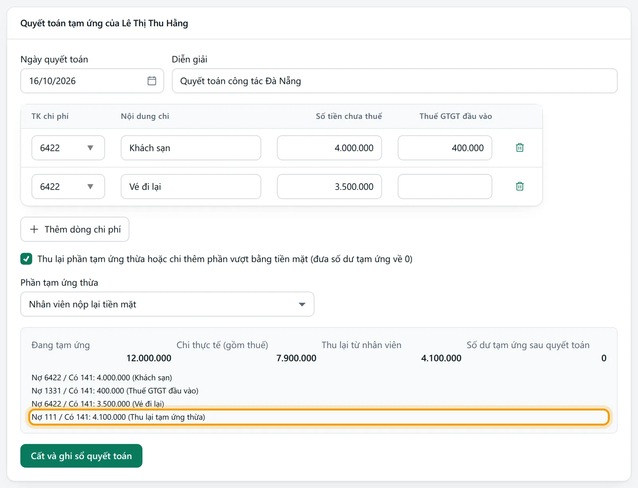This screenshot has height=488, width=638.
Task: Edit the 4.000.000 pre-tax amount field
Action: (329, 148)
